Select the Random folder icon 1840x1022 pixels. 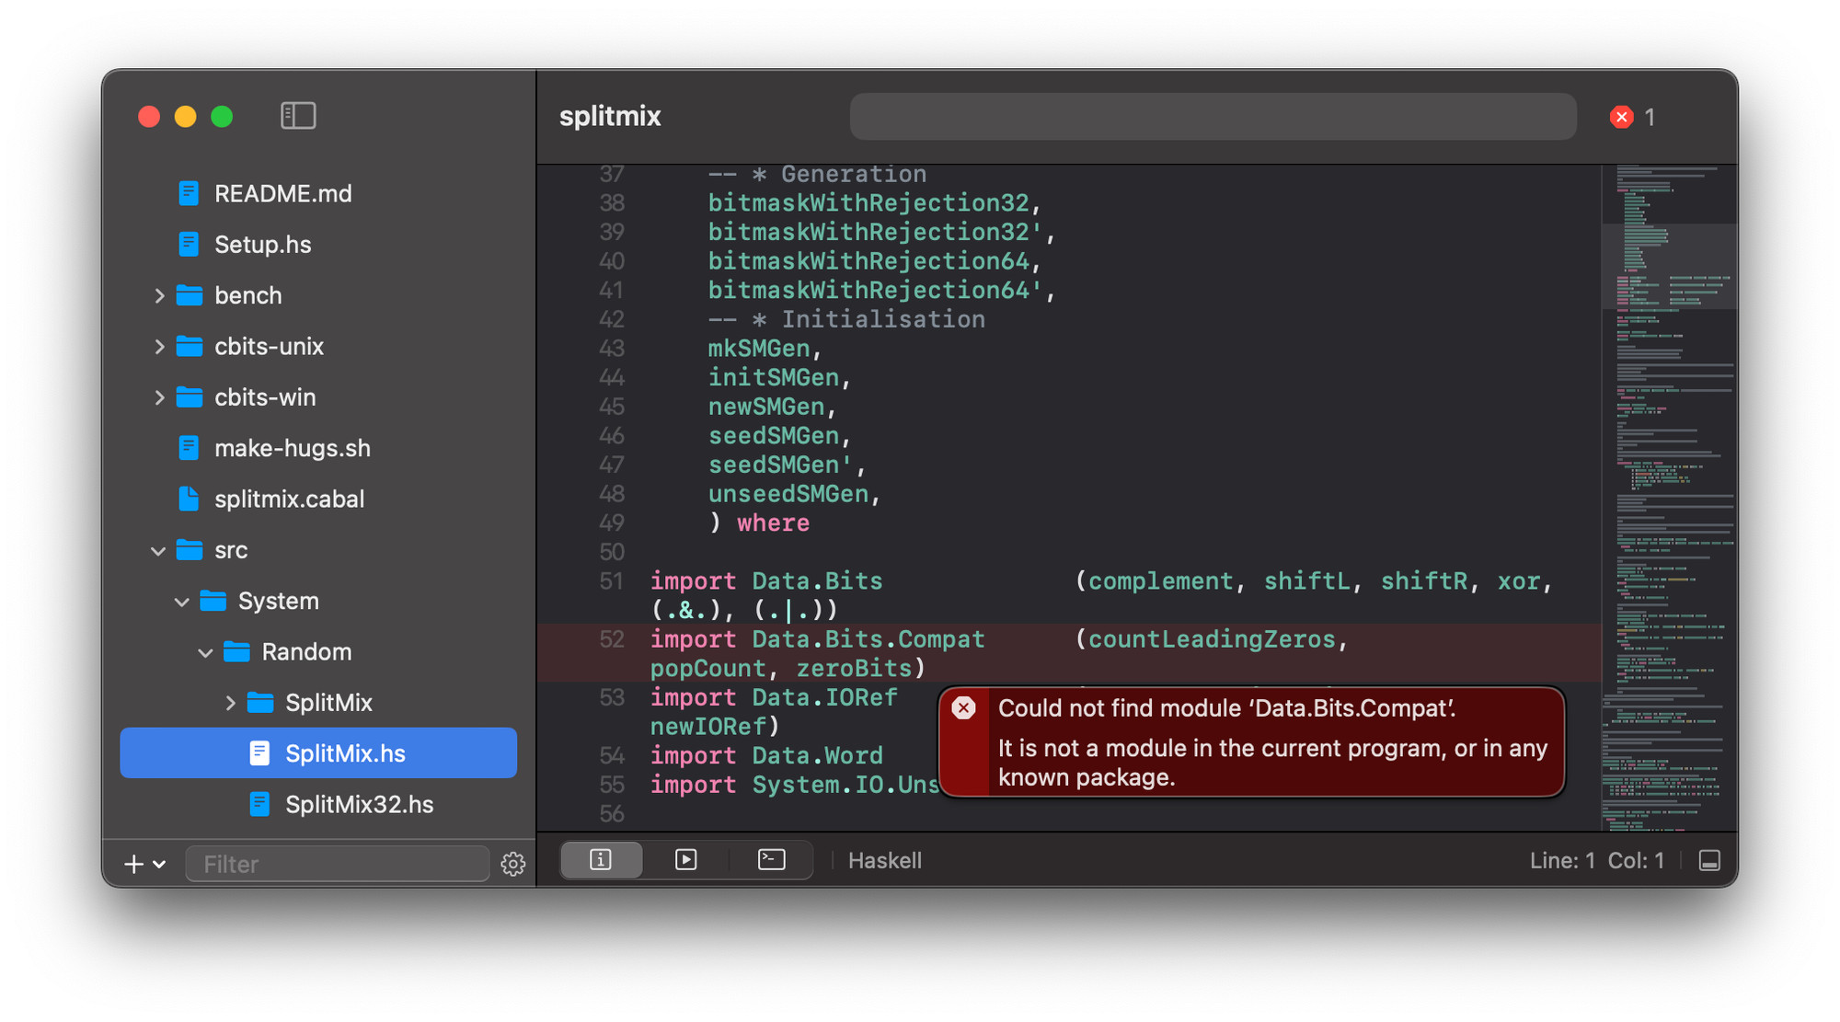237,652
